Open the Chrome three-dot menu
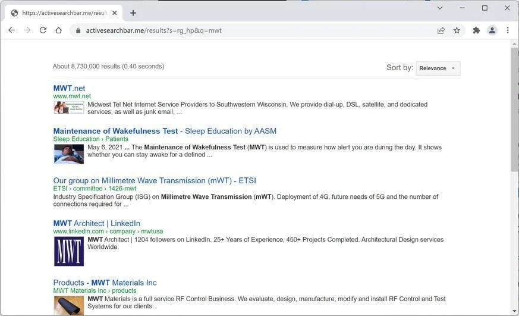 point(508,30)
